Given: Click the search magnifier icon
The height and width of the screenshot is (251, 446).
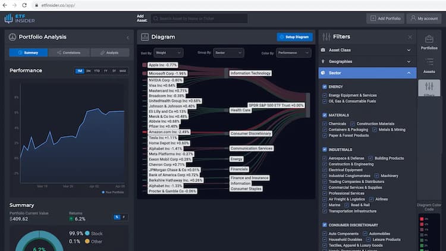Looking at the screenshot, I should [156, 18].
